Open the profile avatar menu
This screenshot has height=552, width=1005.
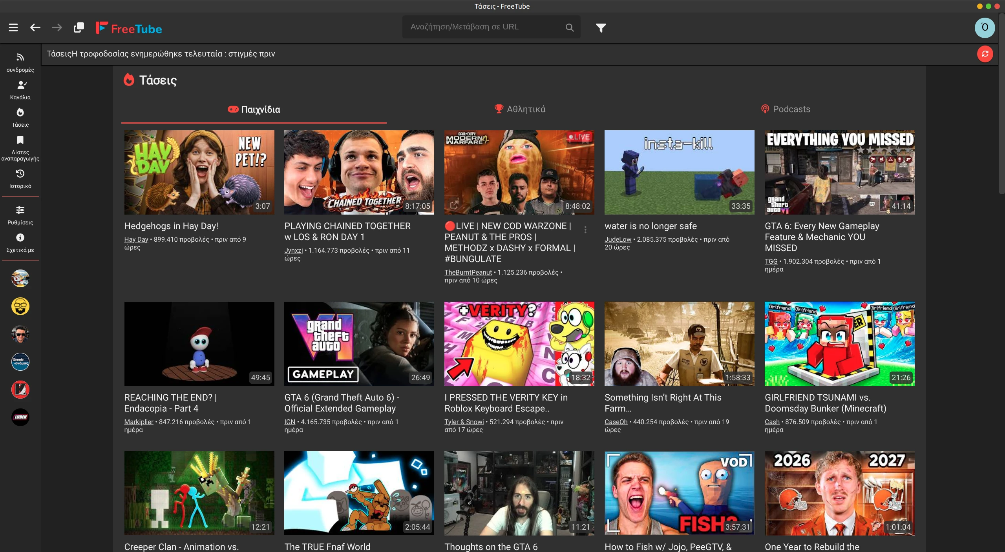pyautogui.click(x=985, y=27)
